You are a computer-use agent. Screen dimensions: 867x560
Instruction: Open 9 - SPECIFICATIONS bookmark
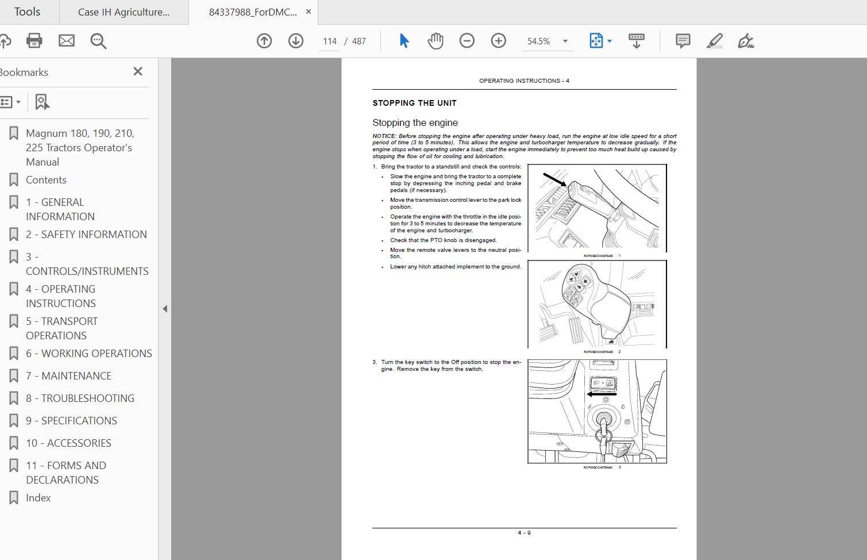pyautogui.click(x=71, y=421)
